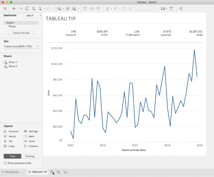The width and height of the screenshot is (214, 177).
Task: Click the Save workbook icon
Action: coord(27,8)
